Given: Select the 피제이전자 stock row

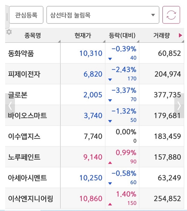Looking at the screenshot, I should click(x=94, y=74).
